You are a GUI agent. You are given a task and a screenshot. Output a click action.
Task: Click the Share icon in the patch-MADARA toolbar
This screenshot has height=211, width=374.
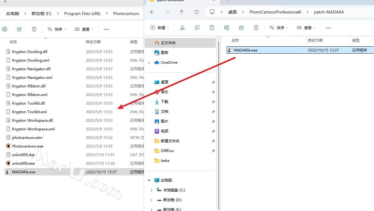[241, 28]
